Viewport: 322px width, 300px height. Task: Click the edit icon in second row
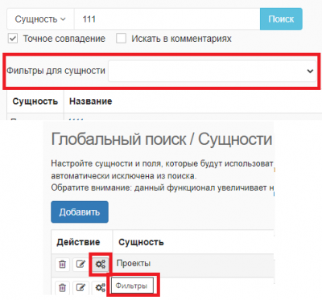[x=80, y=288]
